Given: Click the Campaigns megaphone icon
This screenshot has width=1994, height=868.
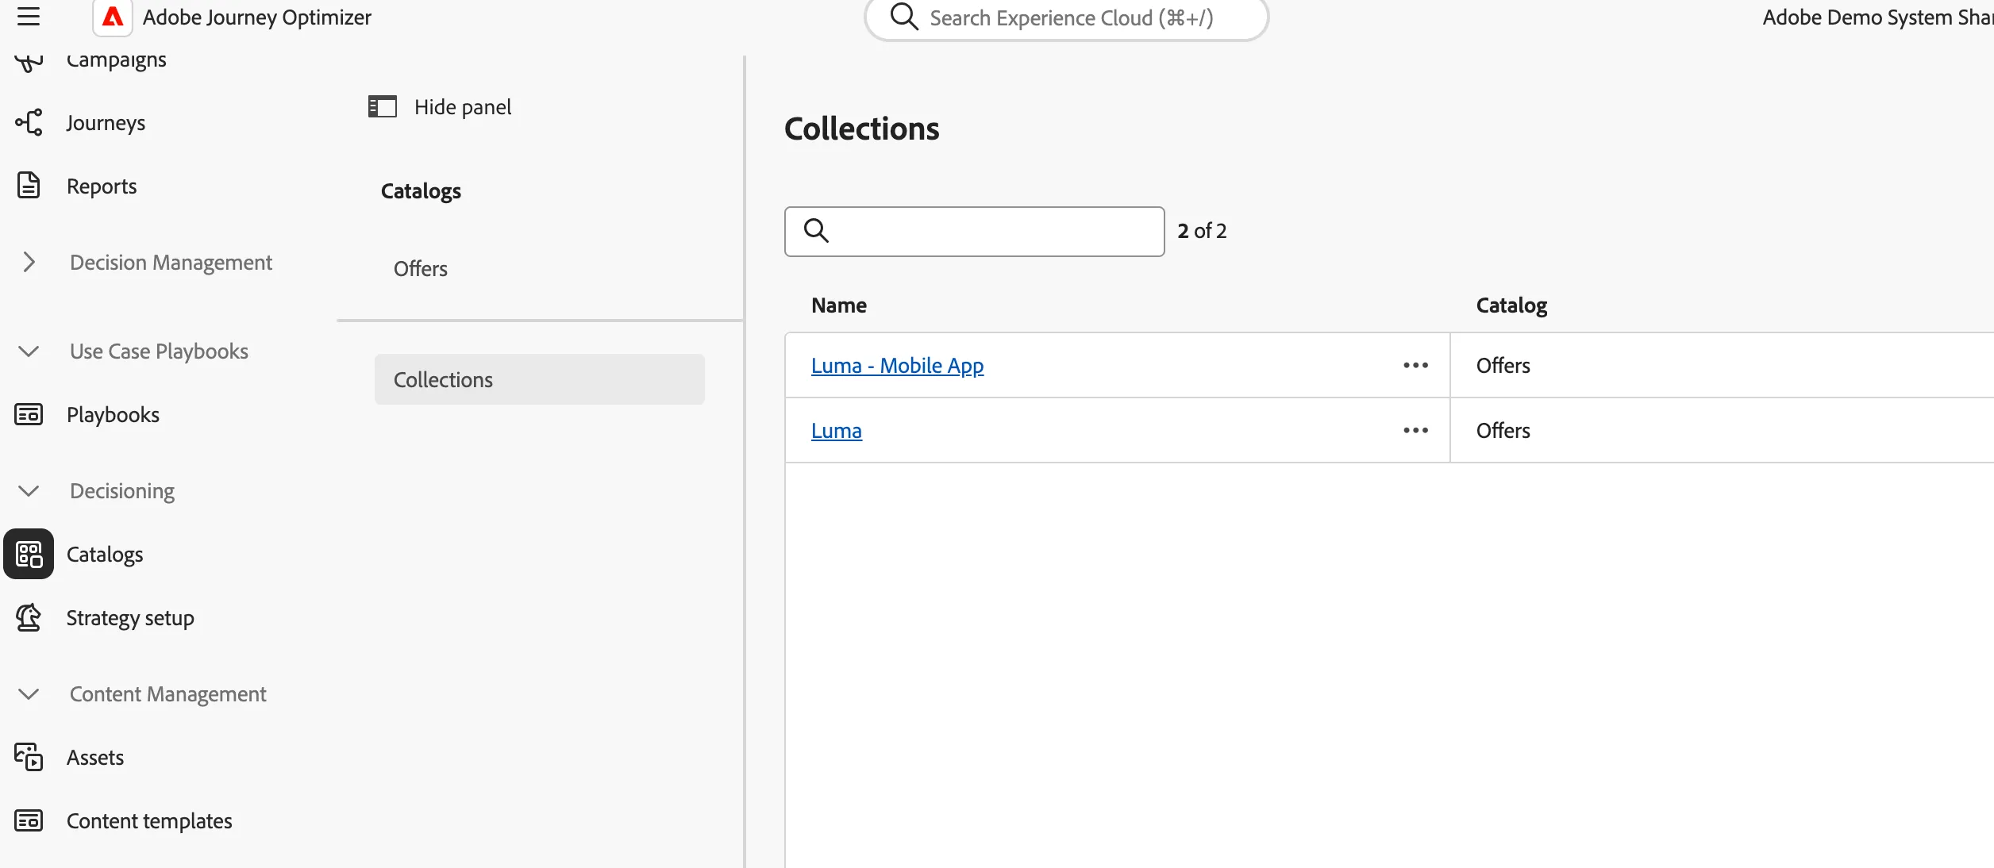Looking at the screenshot, I should pos(29,62).
